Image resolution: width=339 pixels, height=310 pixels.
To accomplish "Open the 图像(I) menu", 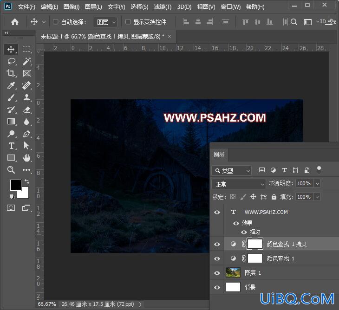I will (72, 7).
